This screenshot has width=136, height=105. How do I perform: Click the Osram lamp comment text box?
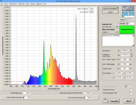[x=118, y=40]
